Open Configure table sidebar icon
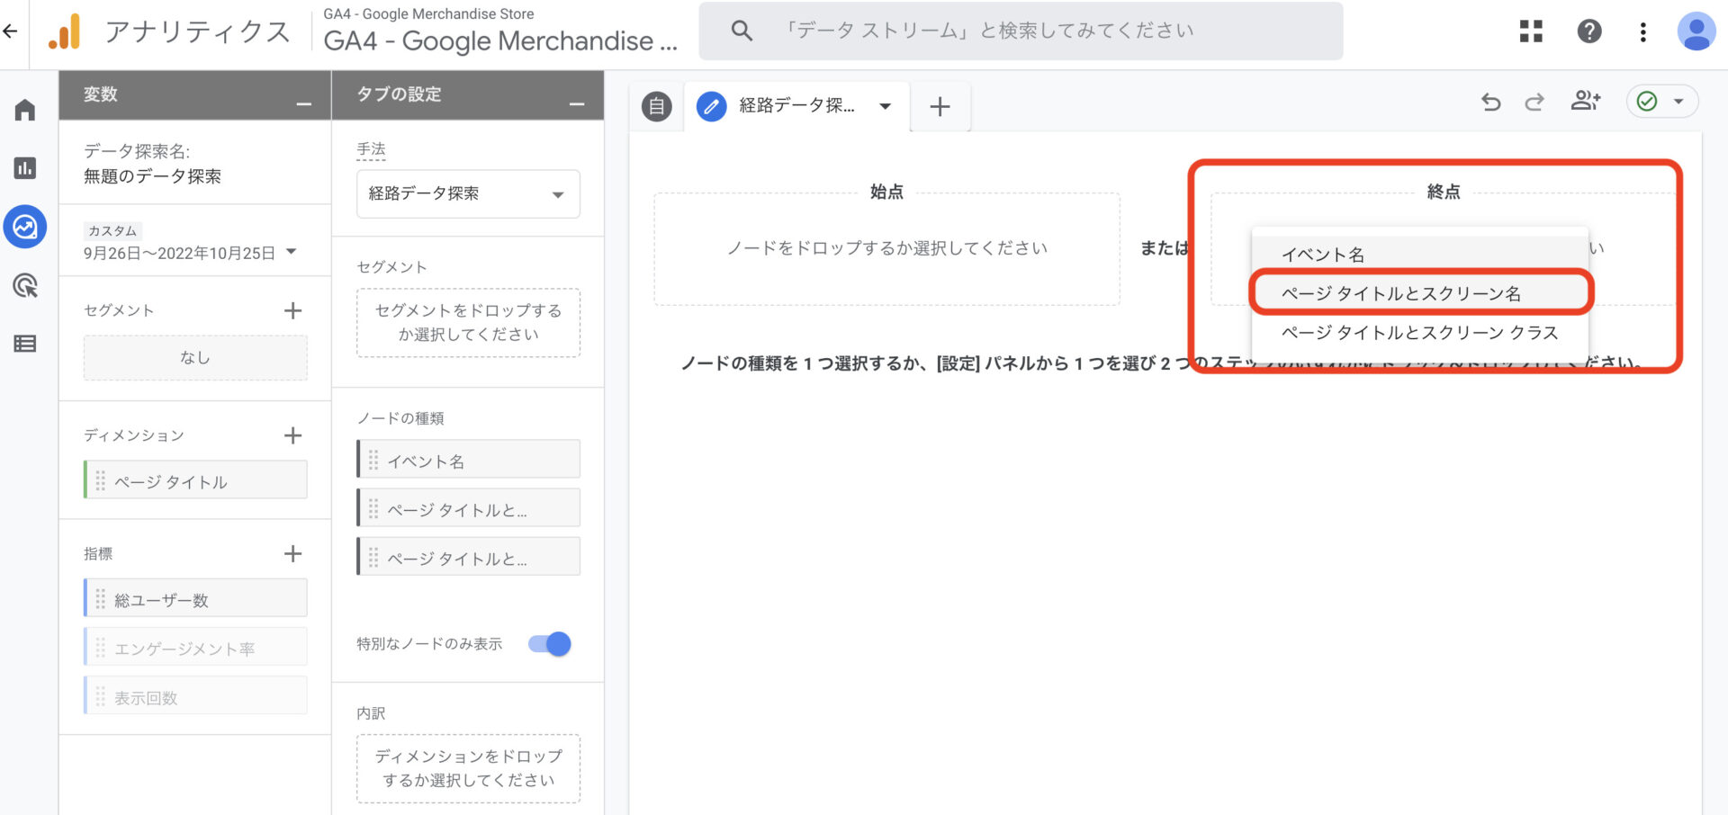The width and height of the screenshot is (1728, 815). (x=25, y=344)
